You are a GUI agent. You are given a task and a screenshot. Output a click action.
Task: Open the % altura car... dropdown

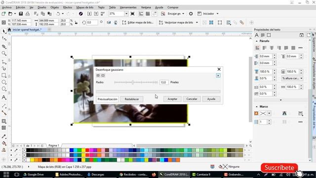[292, 78]
